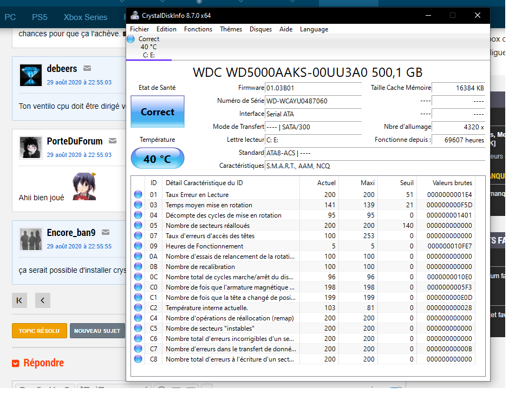Go to previous page of forum topic
Screen dimensions: 522x394
[x=43, y=300]
